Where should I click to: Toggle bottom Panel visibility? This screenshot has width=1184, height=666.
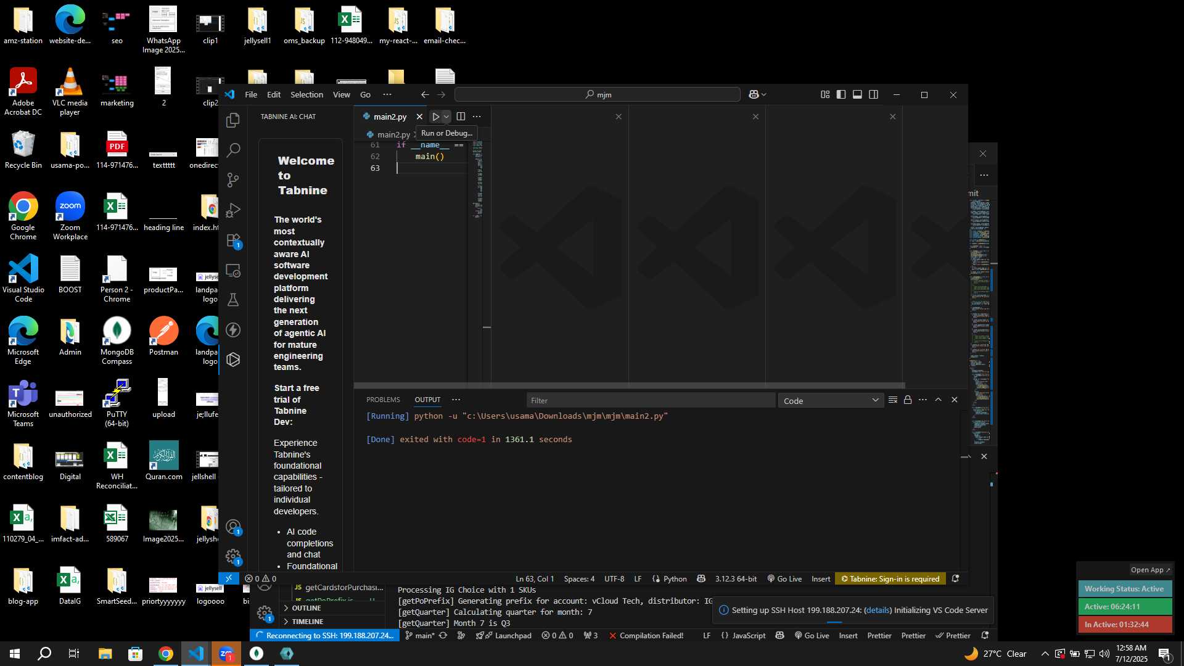tap(857, 94)
